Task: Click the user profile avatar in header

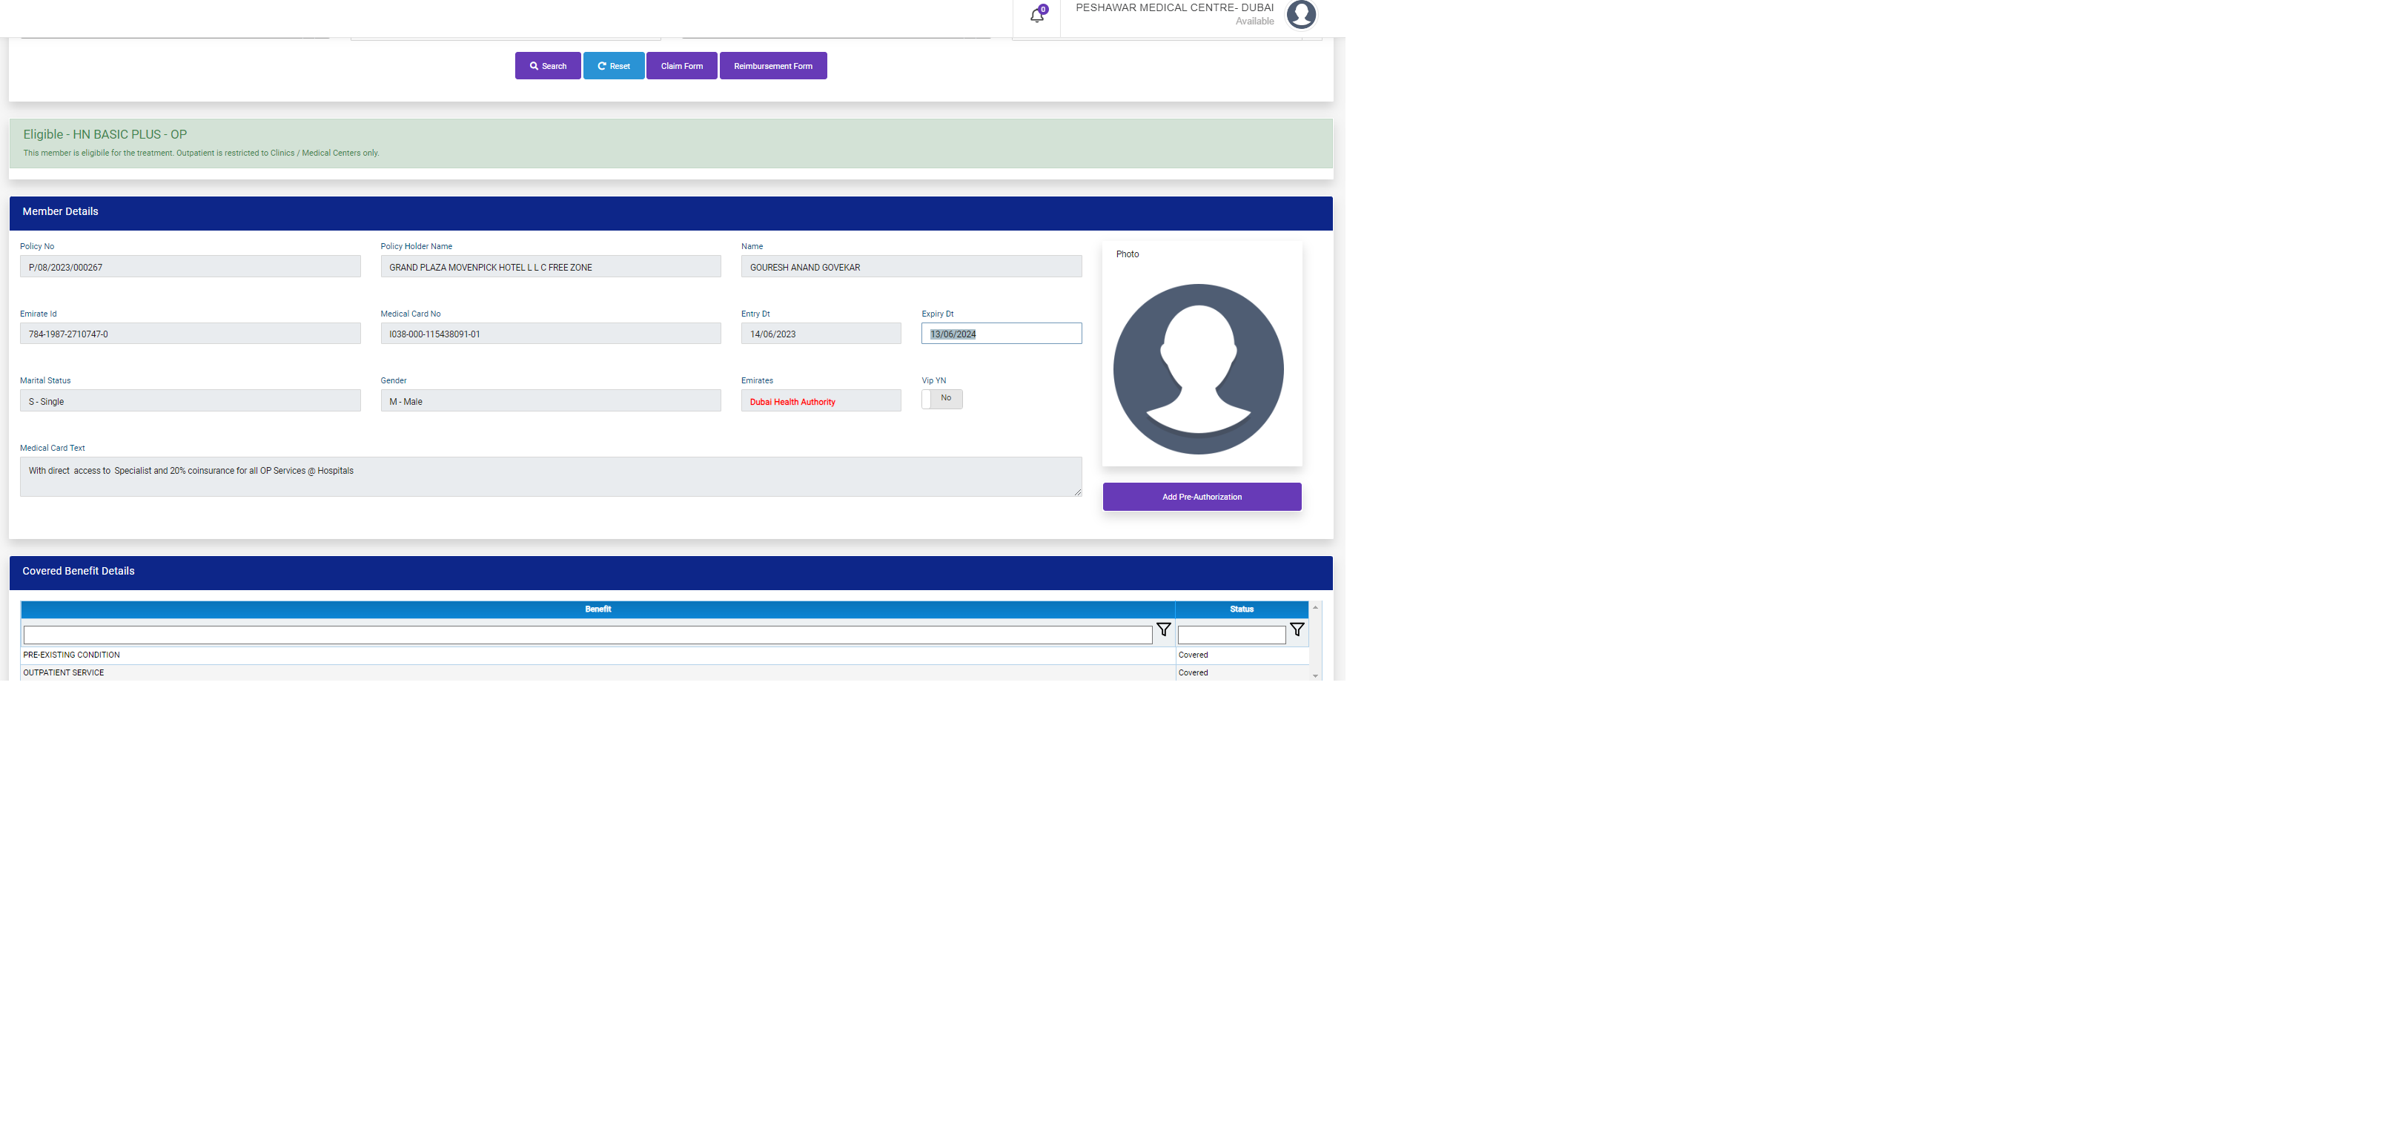Action: click(x=1301, y=14)
